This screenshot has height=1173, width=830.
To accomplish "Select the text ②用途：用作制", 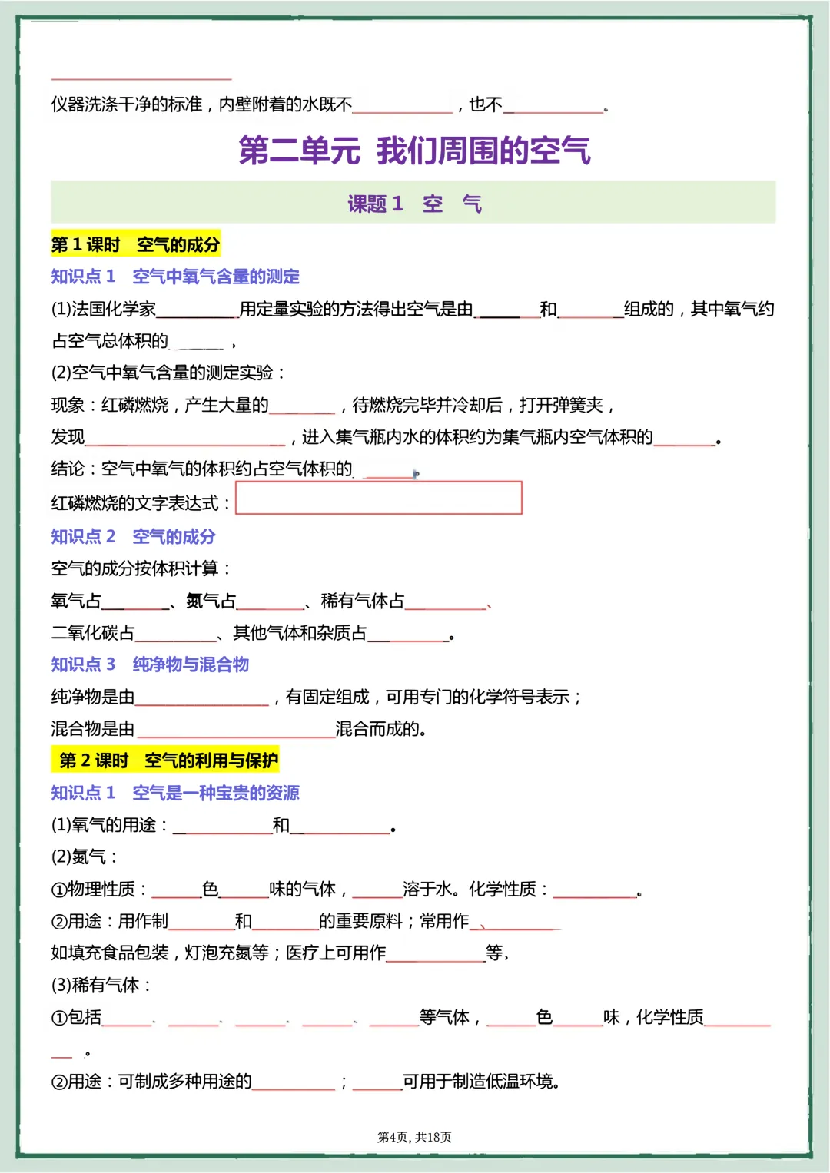I will 110,921.
